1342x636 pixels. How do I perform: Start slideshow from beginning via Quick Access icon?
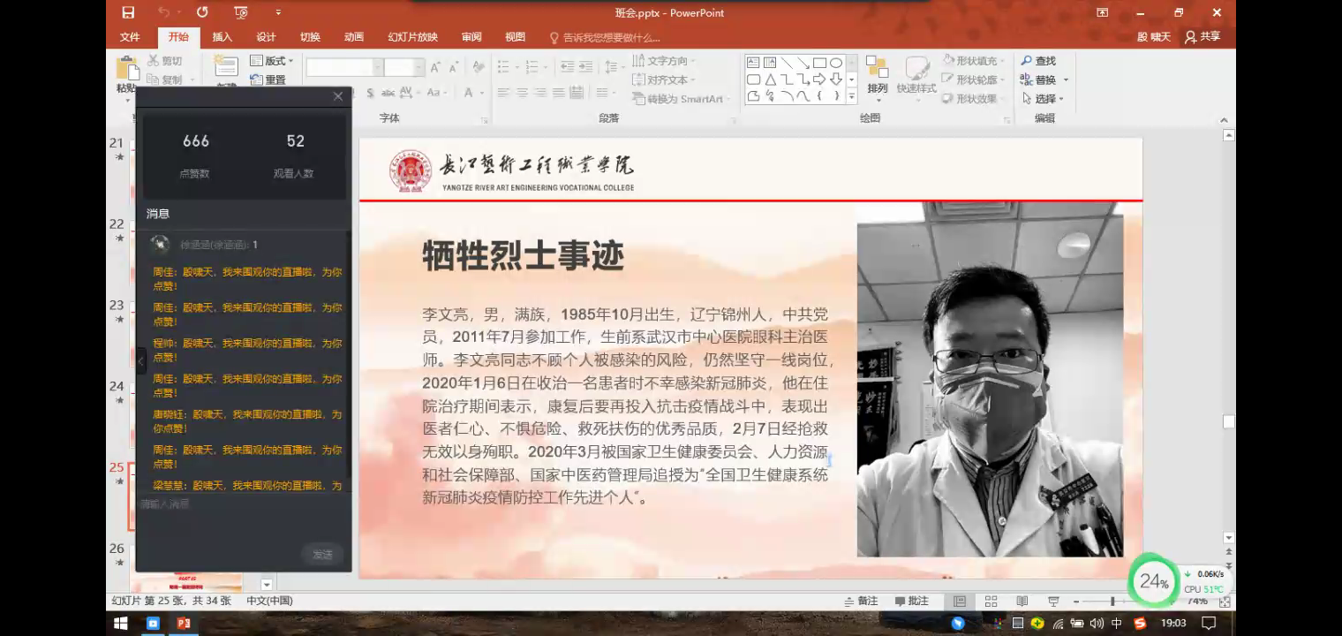(241, 12)
